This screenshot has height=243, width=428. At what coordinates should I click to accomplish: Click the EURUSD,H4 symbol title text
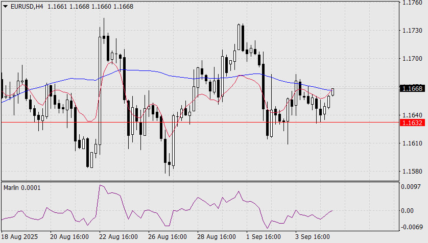click(27, 7)
